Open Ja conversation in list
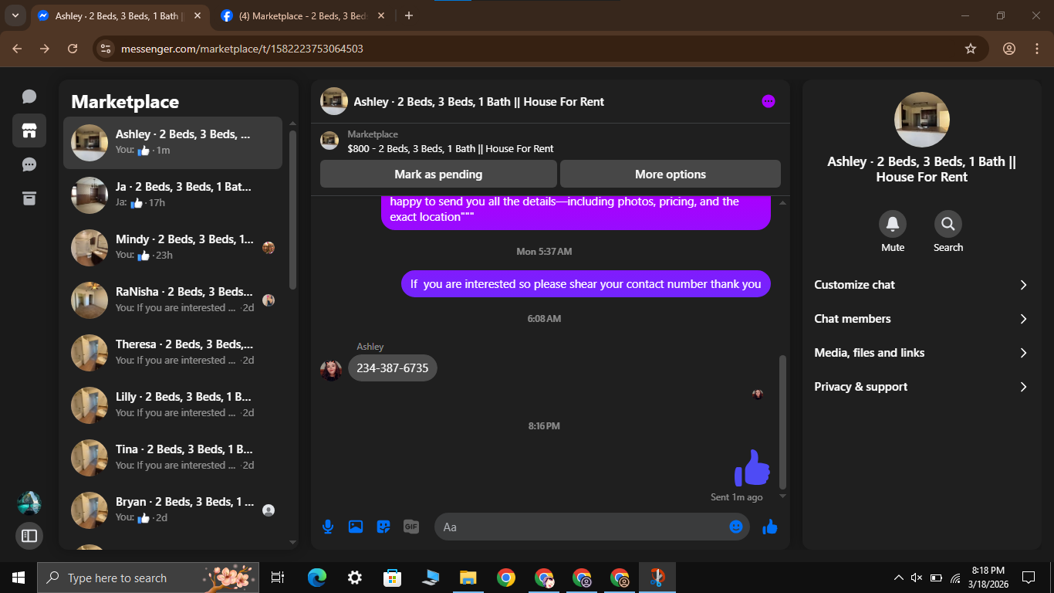The image size is (1054, 593). [x=173, y=195]
